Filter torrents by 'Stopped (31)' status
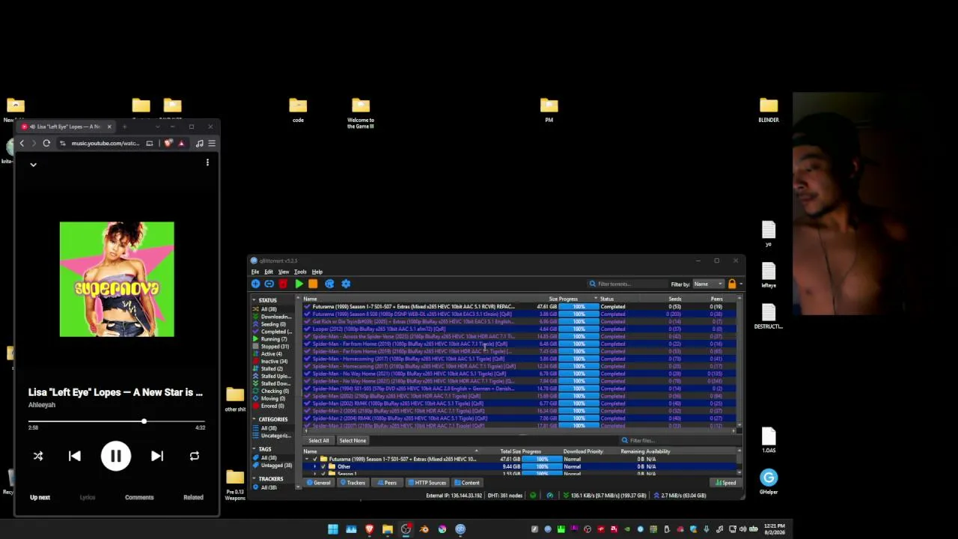The image size is (958, 539). click(x=274, y=347)
